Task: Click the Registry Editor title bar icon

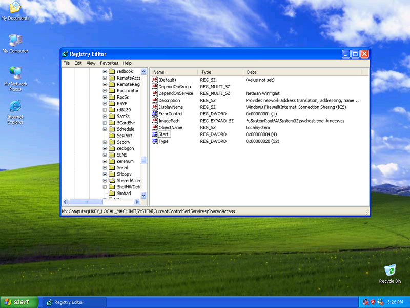Action: click(65, 54)
